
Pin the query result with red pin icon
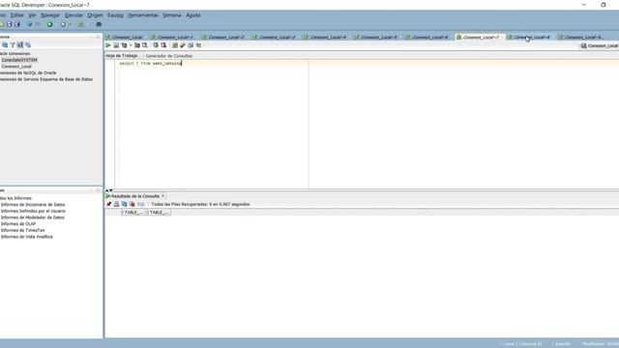pos(109,204)
